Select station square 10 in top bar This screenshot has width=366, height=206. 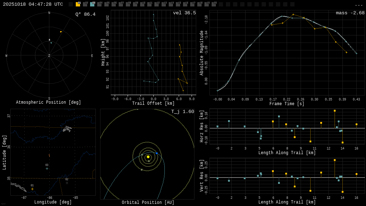[142, 4]
